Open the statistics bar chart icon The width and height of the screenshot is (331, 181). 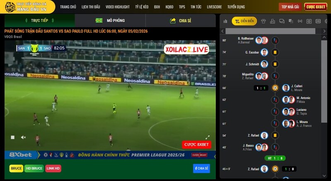point(225,21)
